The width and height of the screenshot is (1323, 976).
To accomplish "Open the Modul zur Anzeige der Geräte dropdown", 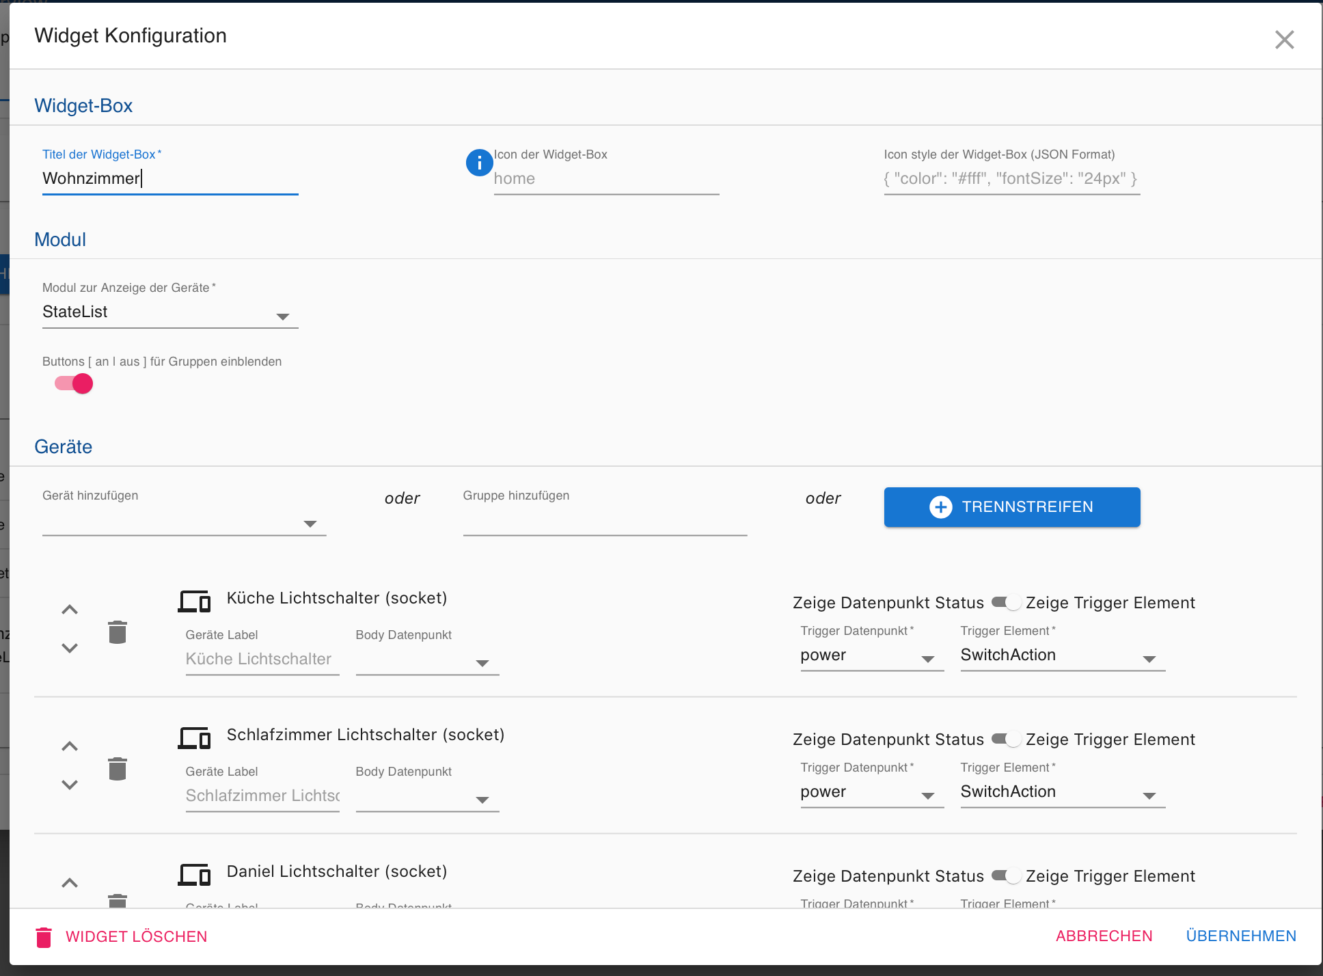I will (x=170, y=313).
